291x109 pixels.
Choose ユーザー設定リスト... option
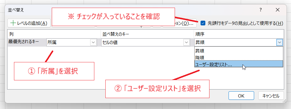coord(239,64)
